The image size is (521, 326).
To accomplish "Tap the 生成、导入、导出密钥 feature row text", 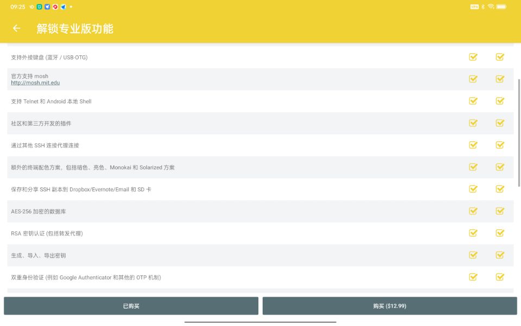I will click(x=39, y=255).
